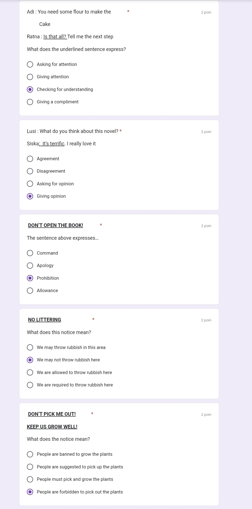Choose the 'Apology' option

[30, 266]
